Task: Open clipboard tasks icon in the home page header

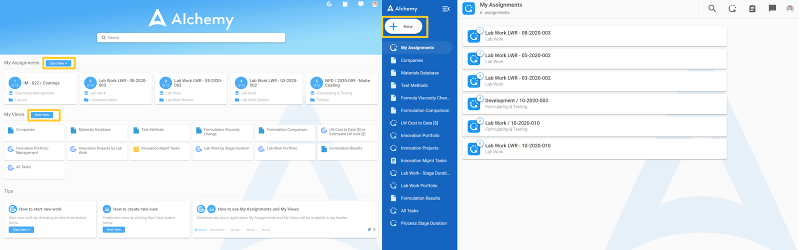Action: coord(345,4)
